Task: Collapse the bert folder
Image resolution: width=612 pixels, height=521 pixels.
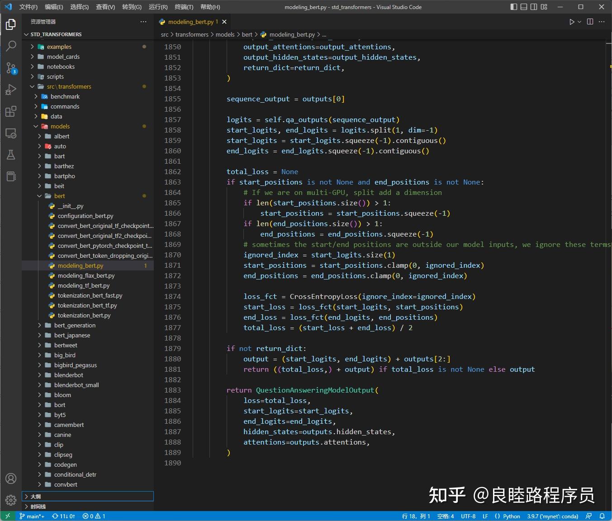Action: [x=88, y=196]
